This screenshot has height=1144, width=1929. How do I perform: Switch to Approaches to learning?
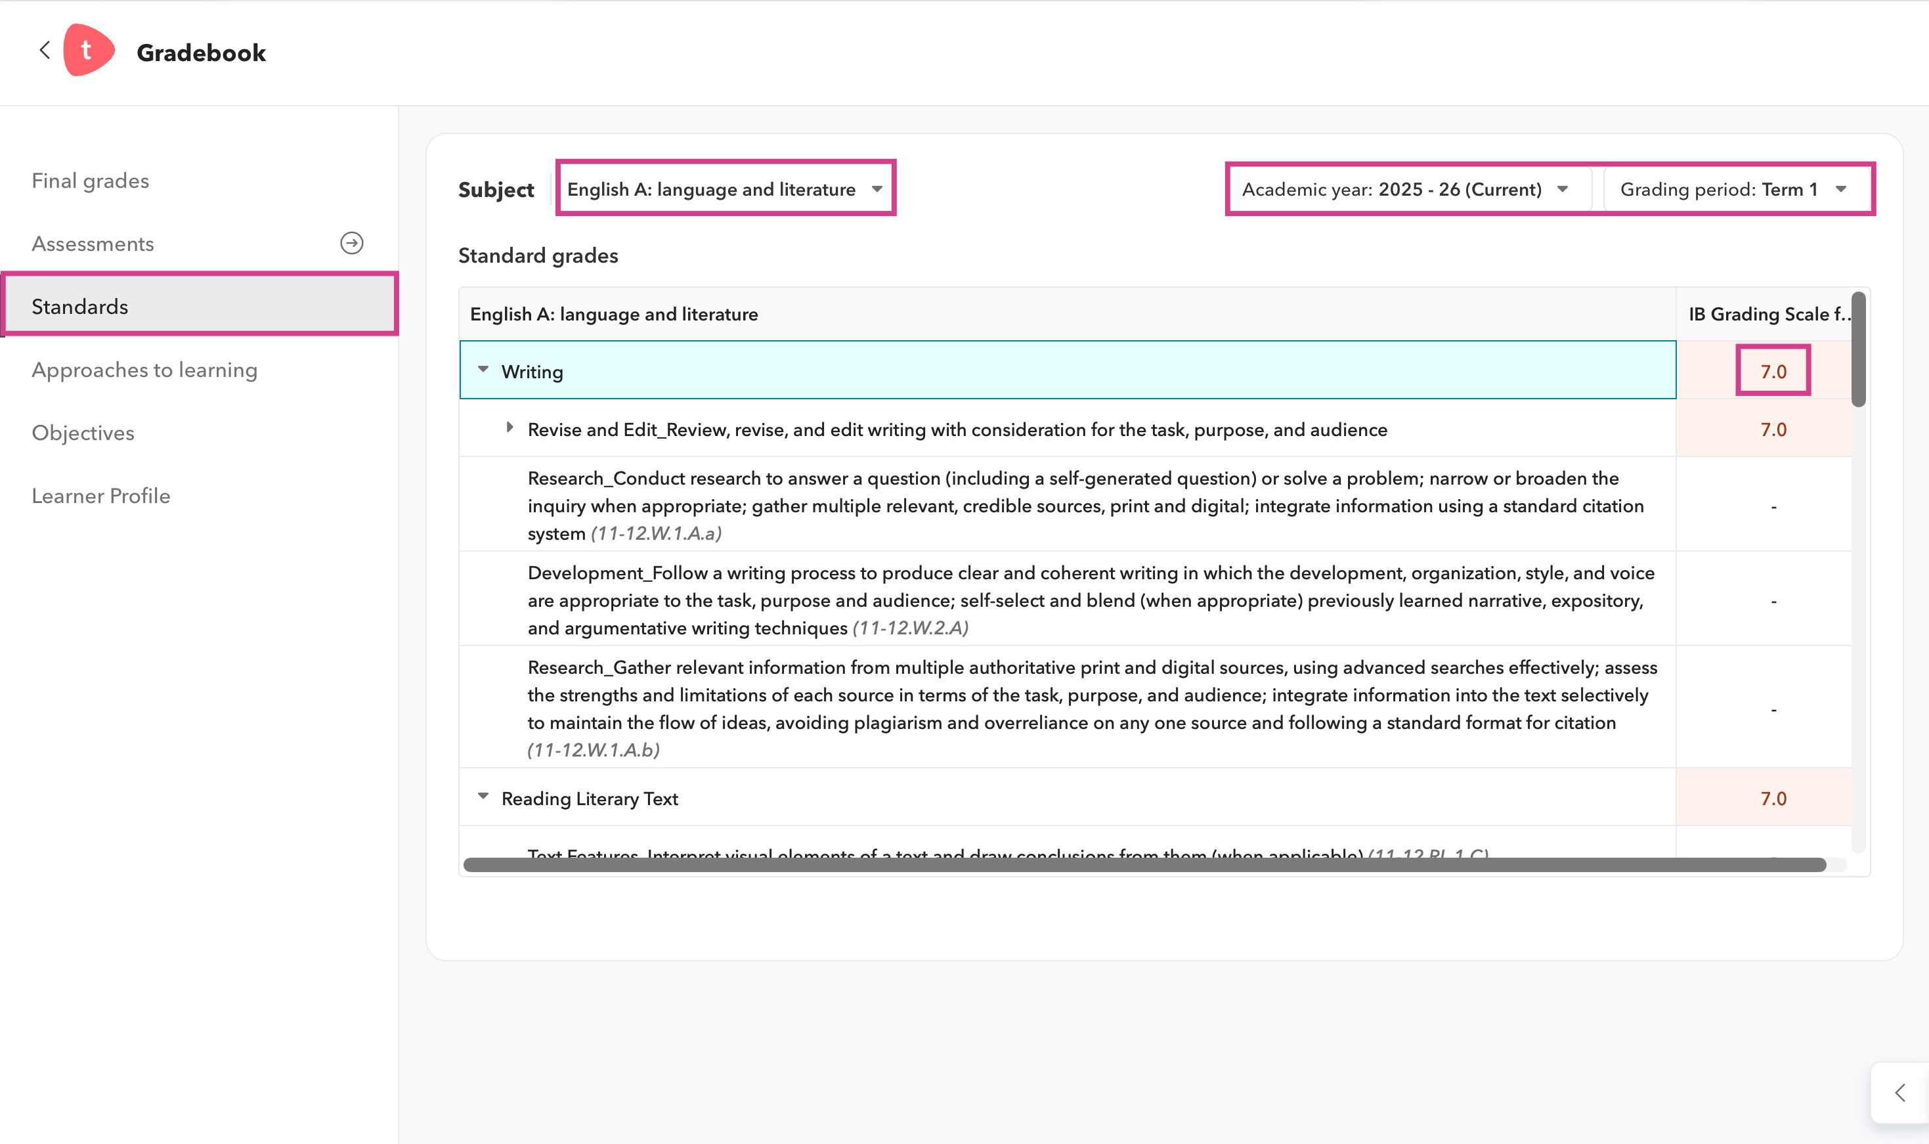click(x=144, y=369)
